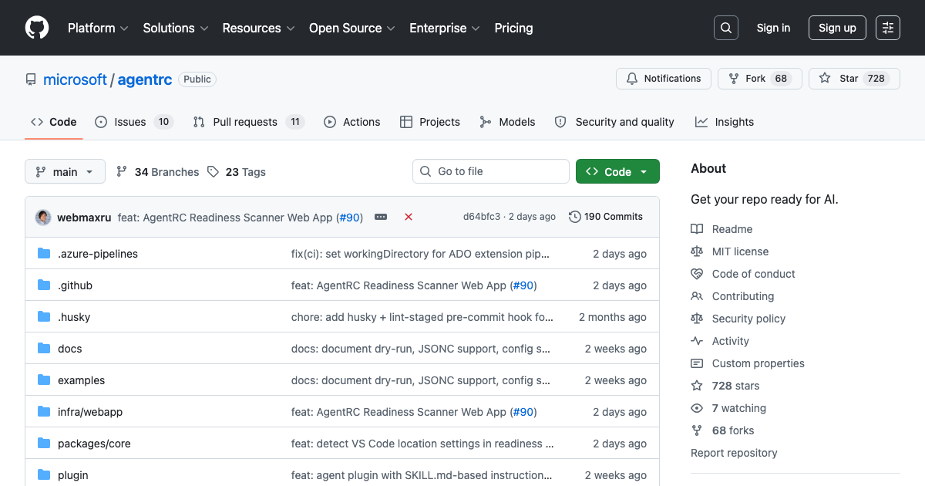
Task: Open packages/core commit message feat: detect VS Code
Action: [x=422, y=444]
